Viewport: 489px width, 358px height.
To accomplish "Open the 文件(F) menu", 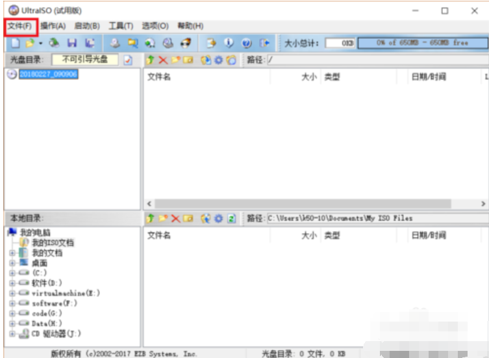I will click(x=19, y=26).
